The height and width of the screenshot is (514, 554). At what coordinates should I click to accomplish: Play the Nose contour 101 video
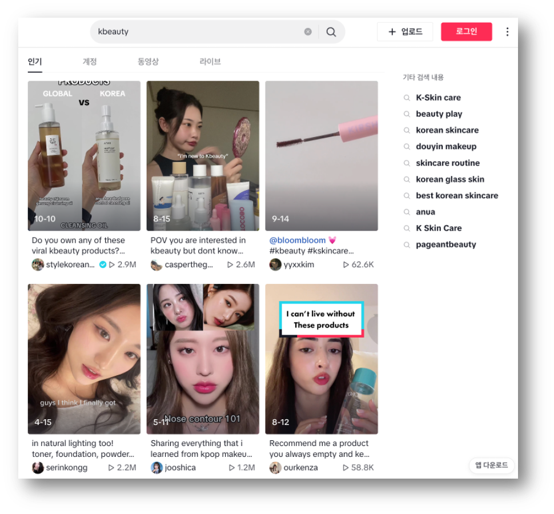point(203,359)
